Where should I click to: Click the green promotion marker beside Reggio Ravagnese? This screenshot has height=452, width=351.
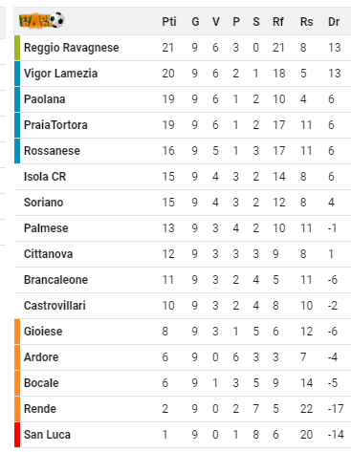[17, 48]
